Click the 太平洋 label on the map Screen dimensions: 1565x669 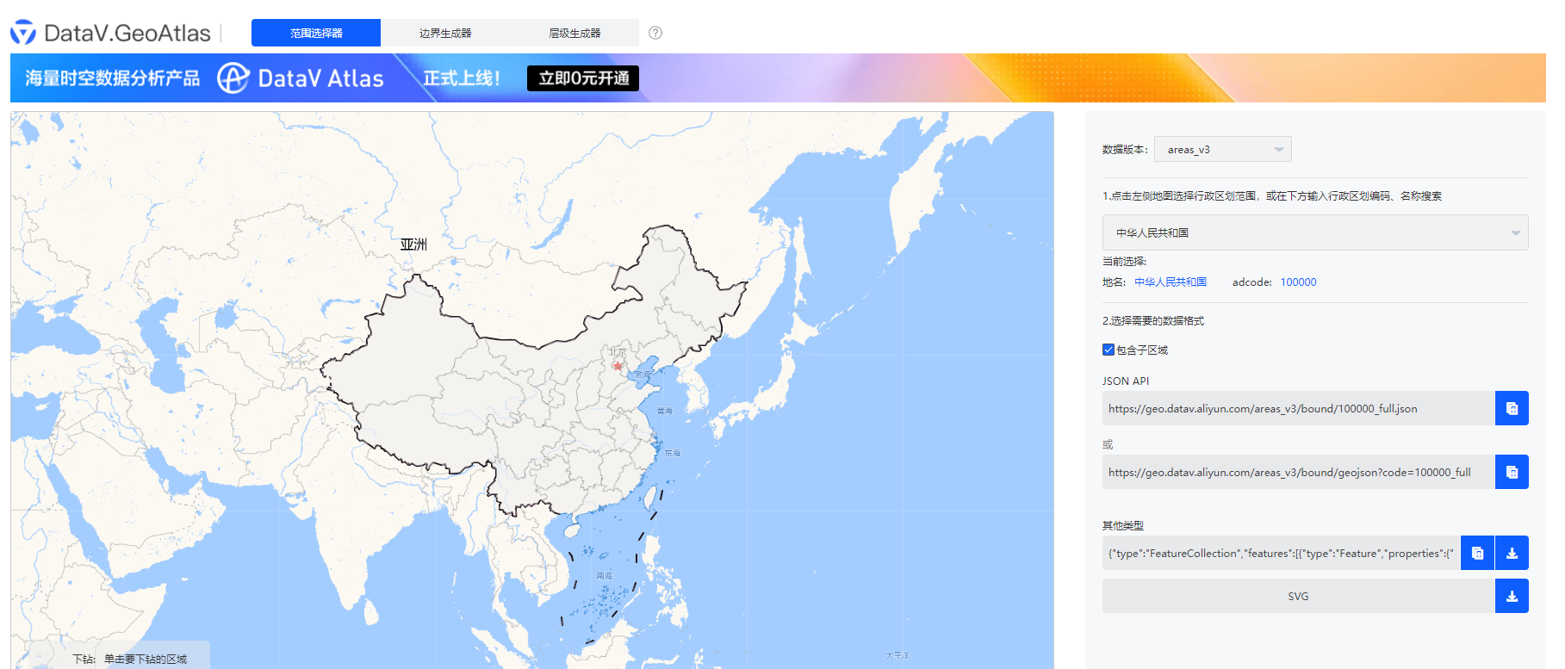897,655
